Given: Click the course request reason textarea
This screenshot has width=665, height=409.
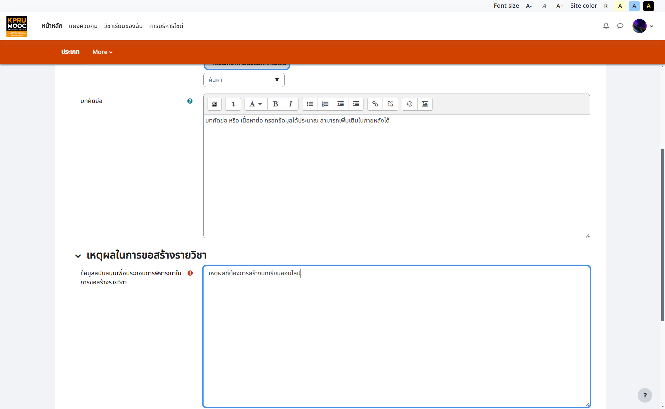Looking at the screenshot, I should click(396, 336).
